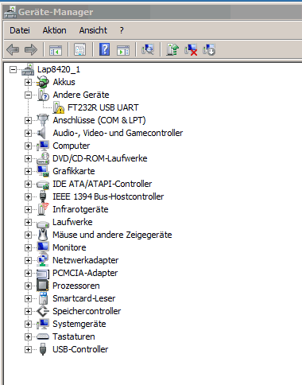
Task: Click the Device Manager title bar icon
Action: [x=10, y=12]
